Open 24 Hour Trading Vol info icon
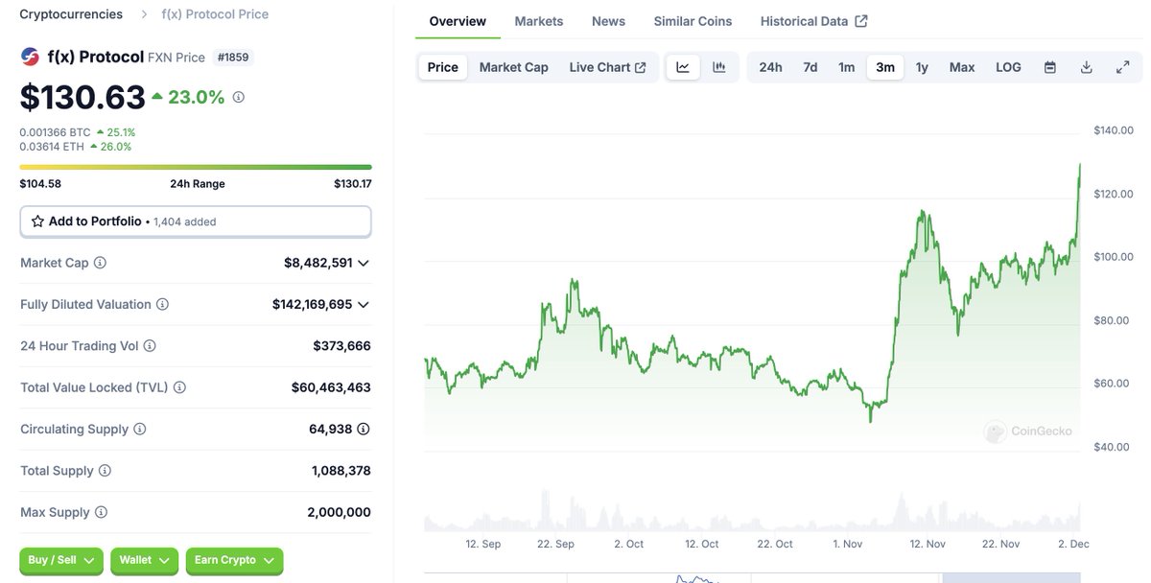Screen dimensions: 1151x583 (150, 346)
